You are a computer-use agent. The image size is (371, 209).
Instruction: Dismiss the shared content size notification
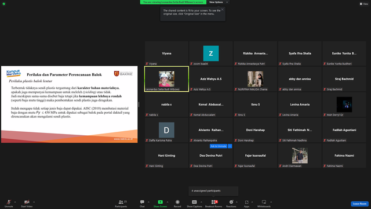[x=222, y=9]
